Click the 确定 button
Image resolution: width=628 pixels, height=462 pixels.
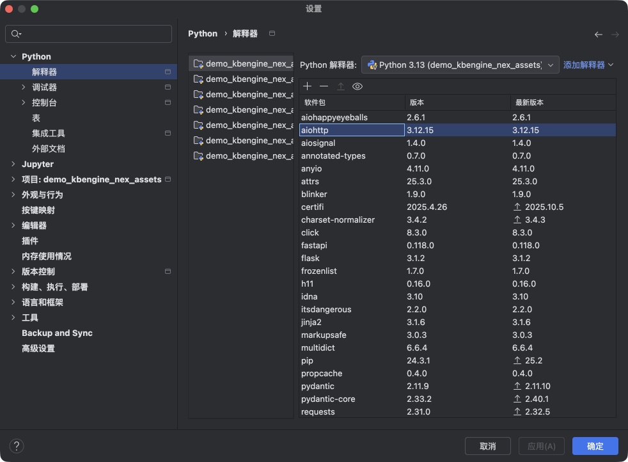click(x=595, y=446)
